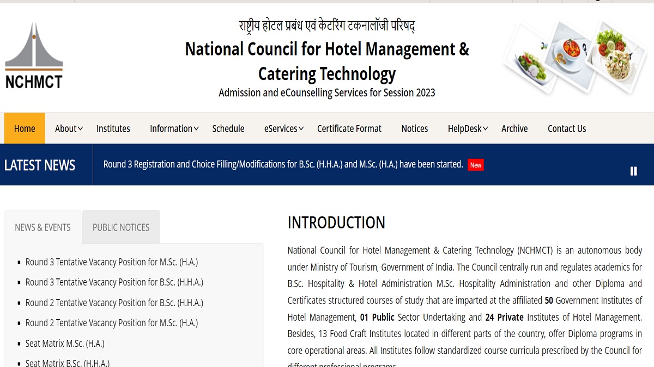Open the Notices page
The image size is (654, 367).
point(415,128)
